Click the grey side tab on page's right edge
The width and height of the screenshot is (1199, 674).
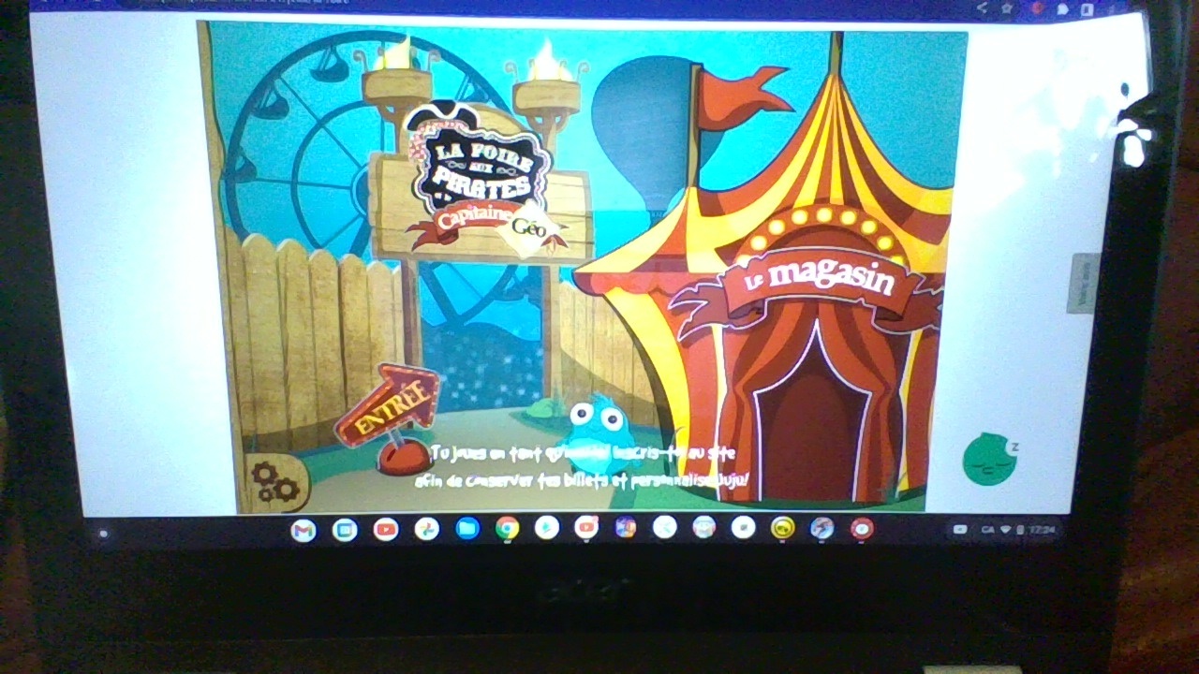point(1084,283)
